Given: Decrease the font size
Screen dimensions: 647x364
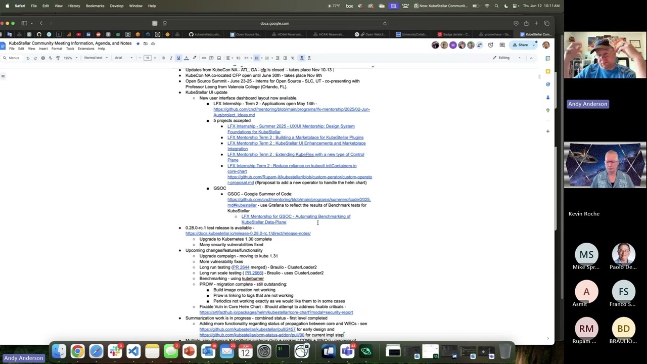Looking at the screenshot, I should click(141, 58).
